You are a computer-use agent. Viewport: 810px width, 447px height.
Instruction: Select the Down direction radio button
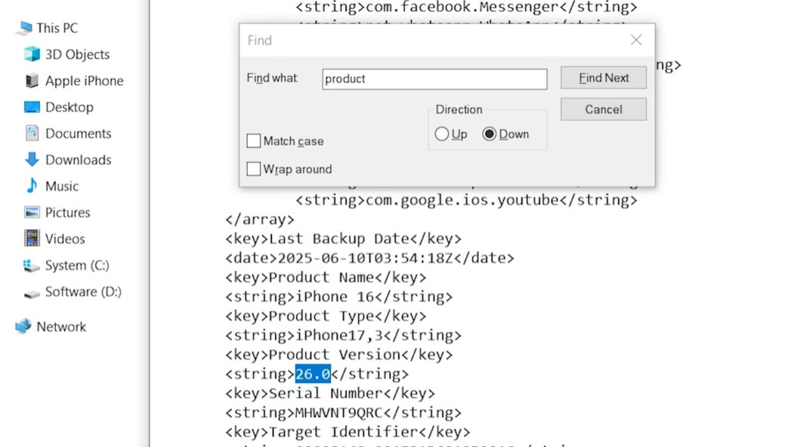point(489,134)
